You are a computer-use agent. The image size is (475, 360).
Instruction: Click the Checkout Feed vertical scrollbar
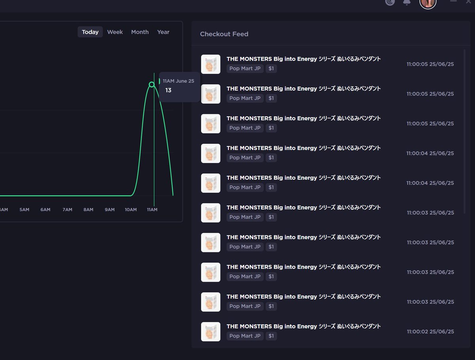[465, 132]
